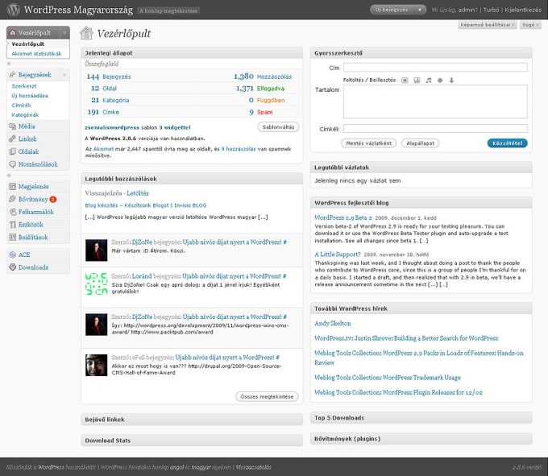Click the Downloads icon in sidebar
This screenshot has height=476, width=548.
coord(13,267)
